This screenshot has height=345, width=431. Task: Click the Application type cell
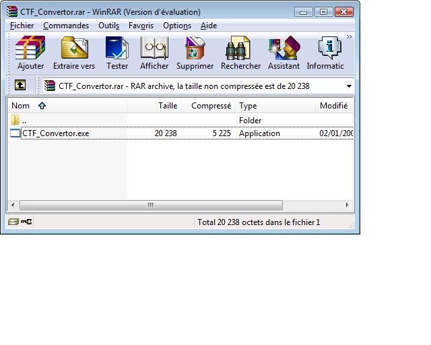[259, 133]
